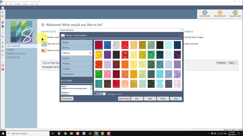Image resolution: width=243 pixels, height=136 pixels.
Task: Select the blue fabric swatch in first row
Action: (x=107, y=45)
